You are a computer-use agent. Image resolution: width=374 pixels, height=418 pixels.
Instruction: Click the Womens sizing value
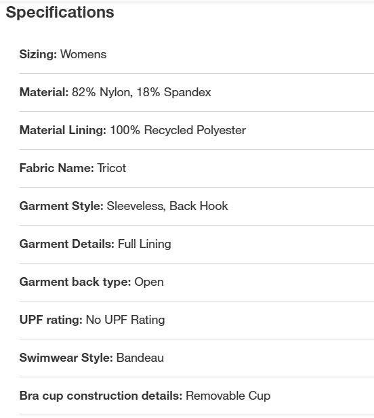83,54
